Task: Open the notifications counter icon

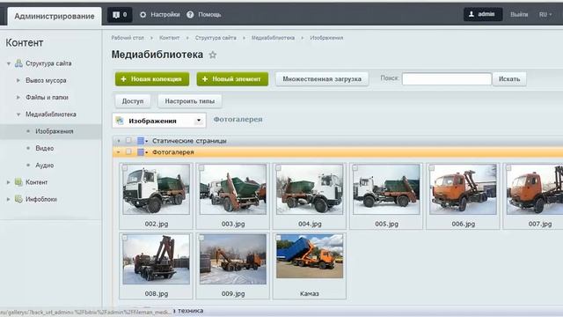Action: (120, 15)
